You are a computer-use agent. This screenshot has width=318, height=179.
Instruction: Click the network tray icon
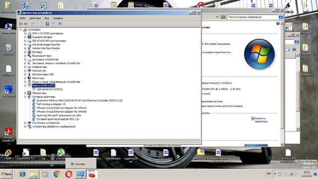pos(291,174)
